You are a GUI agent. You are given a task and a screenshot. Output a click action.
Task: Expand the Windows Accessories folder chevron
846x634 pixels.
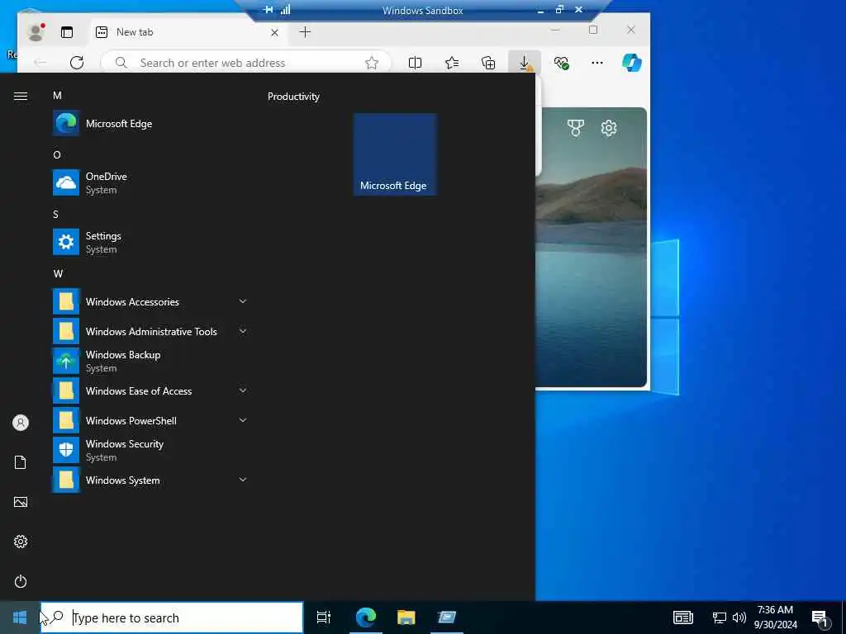[x=243, y=301]
